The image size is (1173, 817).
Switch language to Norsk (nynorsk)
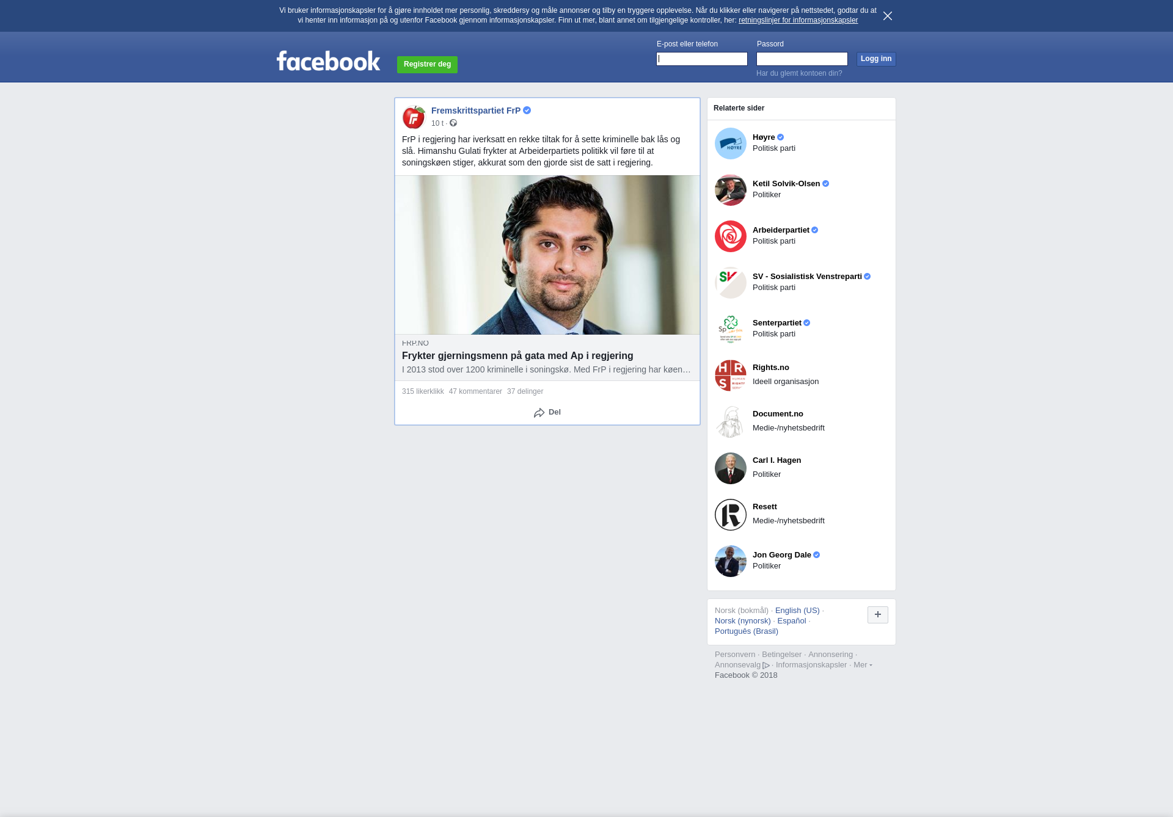point(743,621)
